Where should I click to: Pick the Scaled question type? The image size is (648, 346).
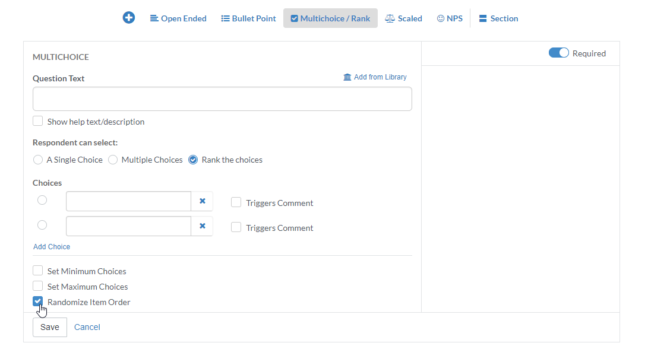coord(403,18)
